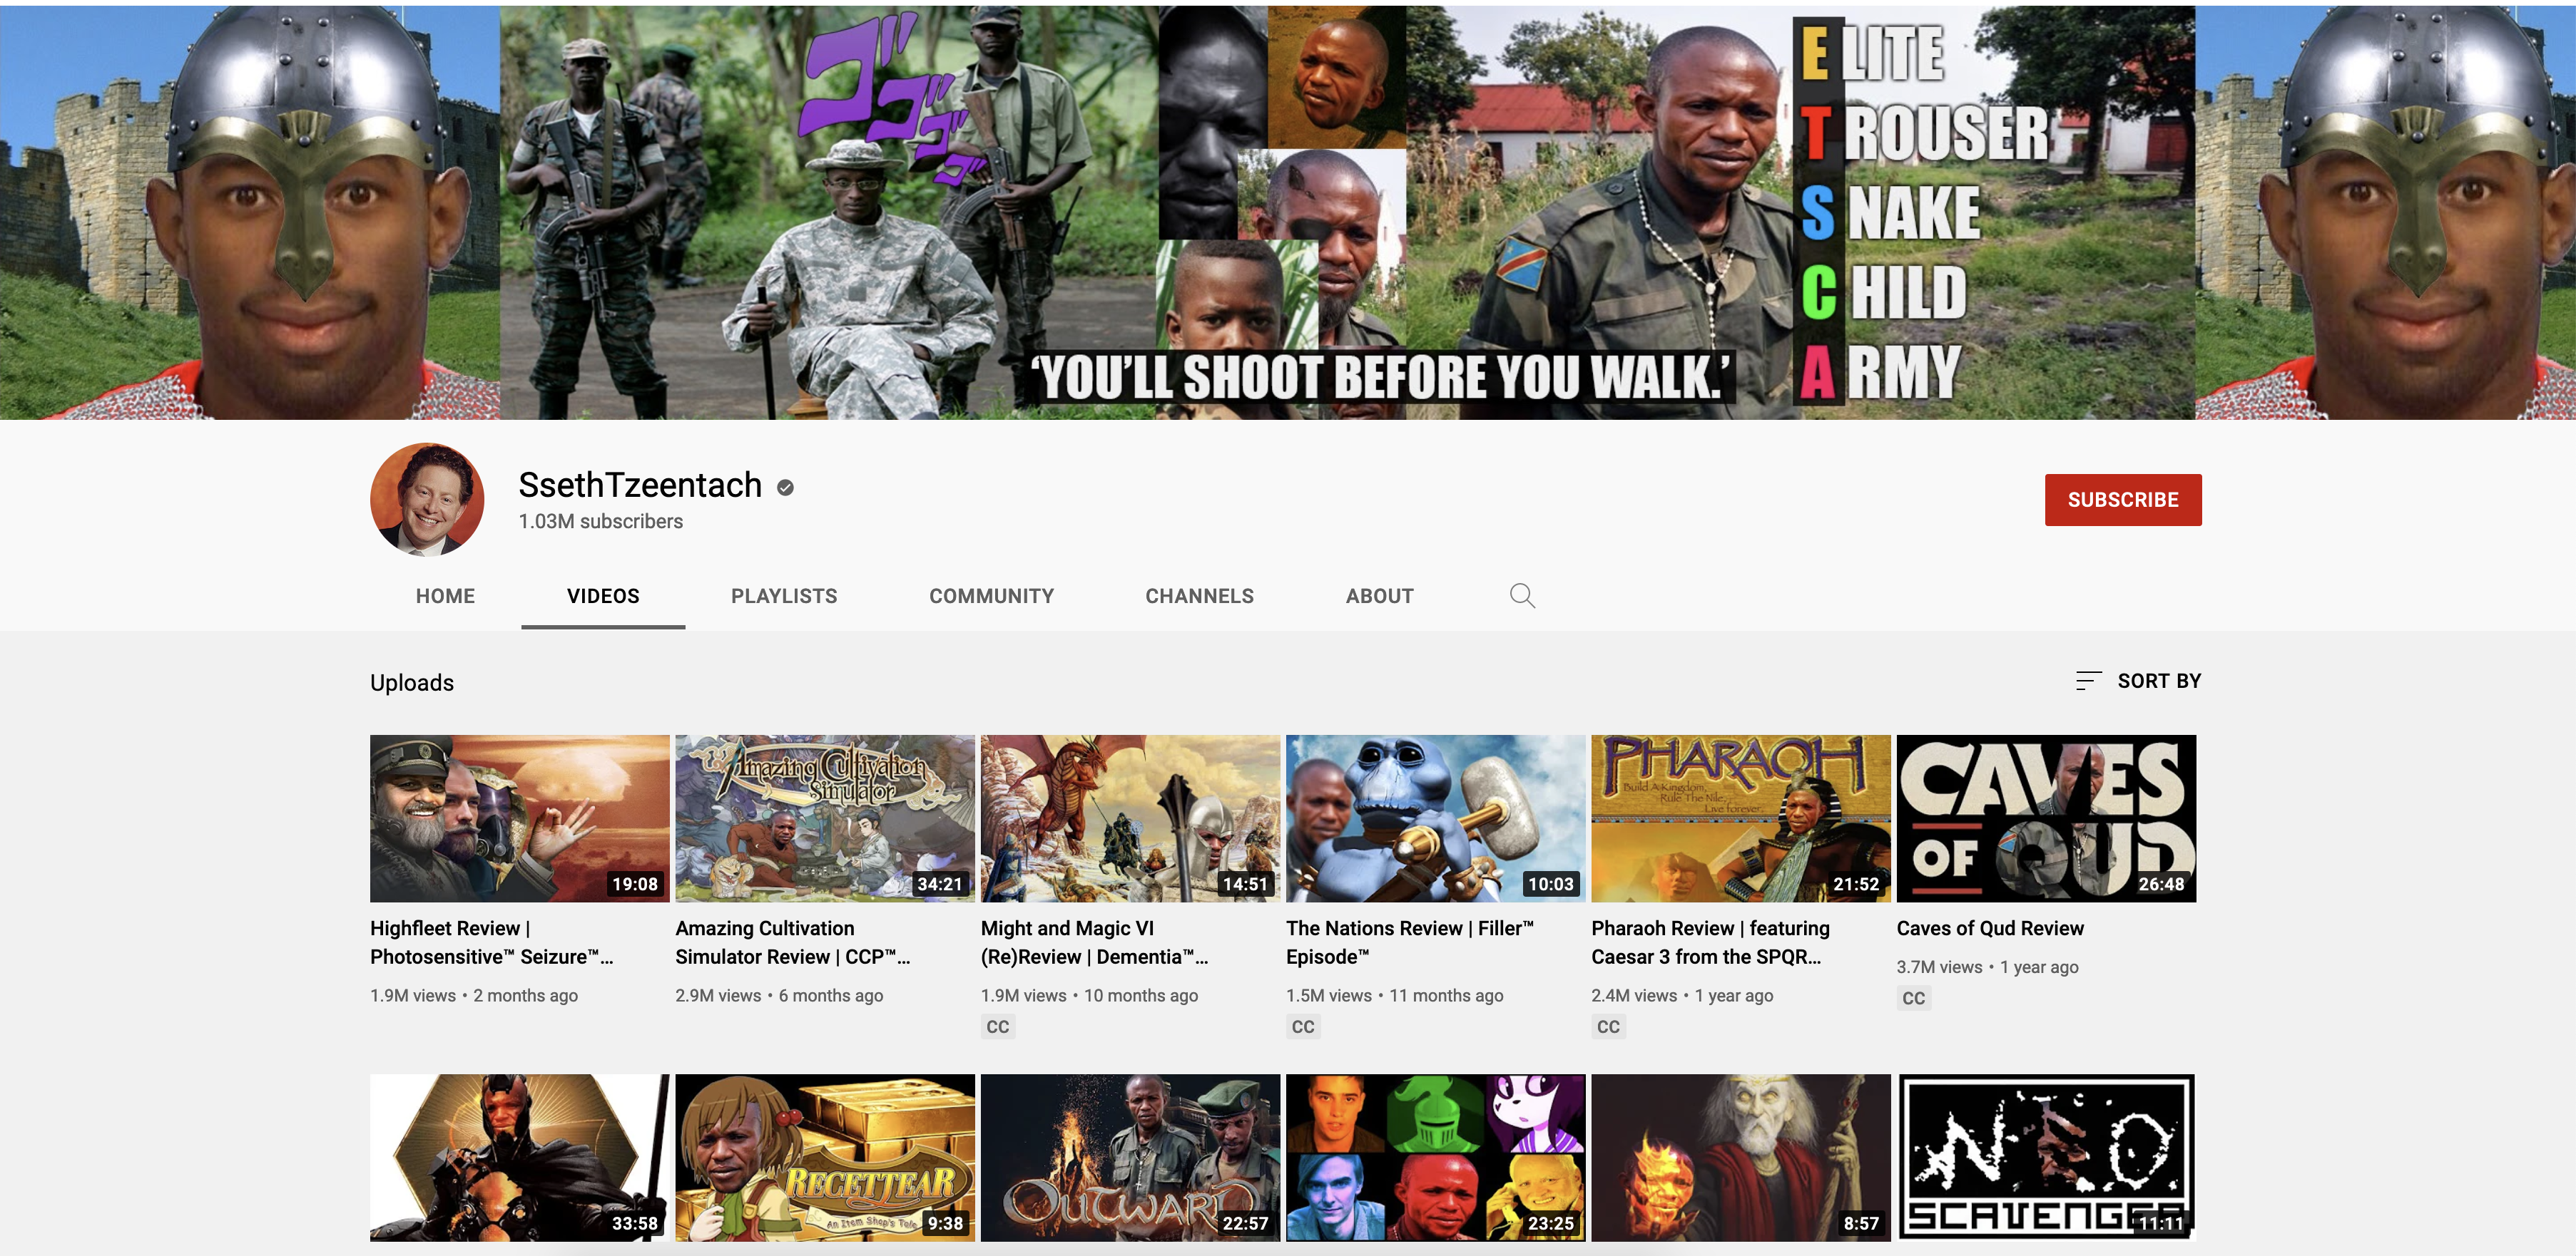
Task: Select the Videos tab
Action: click(x=603, y=595)
